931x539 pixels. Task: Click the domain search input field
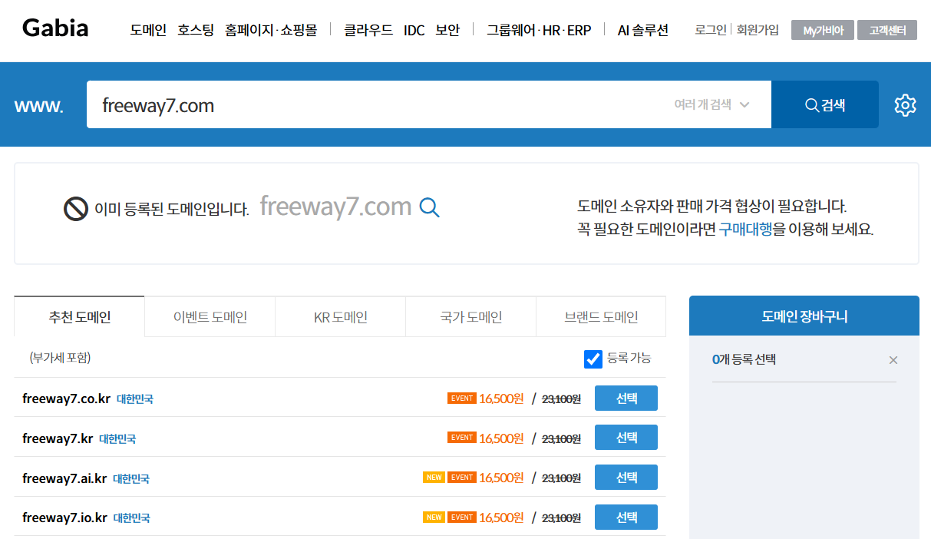coord(307,104)
